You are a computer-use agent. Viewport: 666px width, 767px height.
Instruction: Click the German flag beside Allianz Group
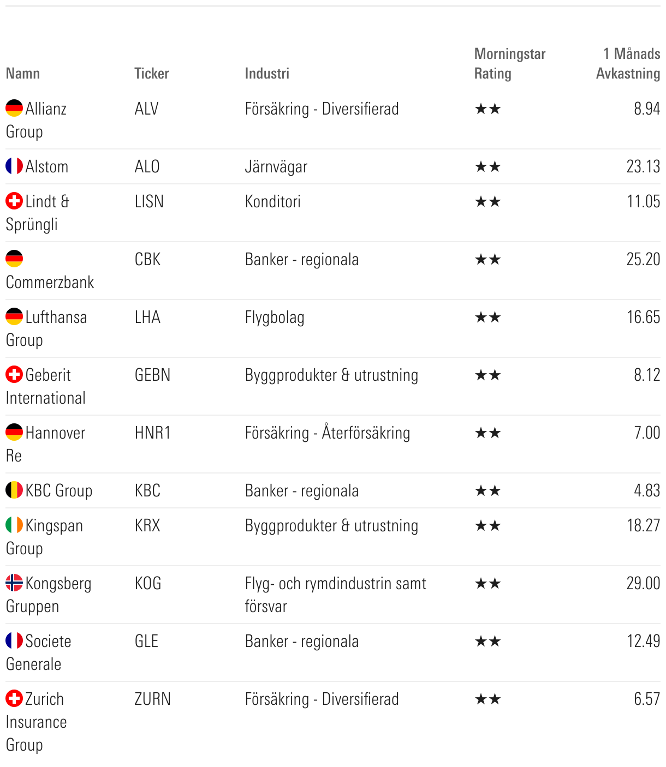[x=14, y=108]
